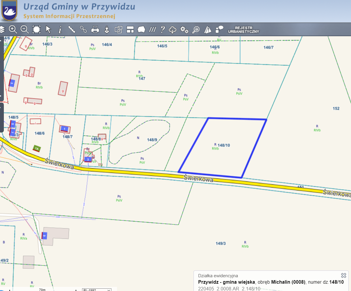This screenshot has width=351, height=291.
Task: Select the zoom out magnifier tool
Action: pos(25,29)
